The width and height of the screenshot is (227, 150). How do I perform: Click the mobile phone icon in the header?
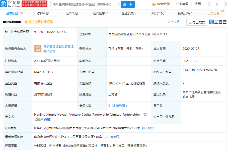210,4
